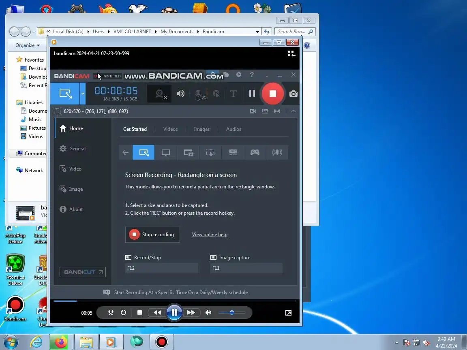
Task: Select the game recording mode gamepad icon
Action: (x=255, y=152)
